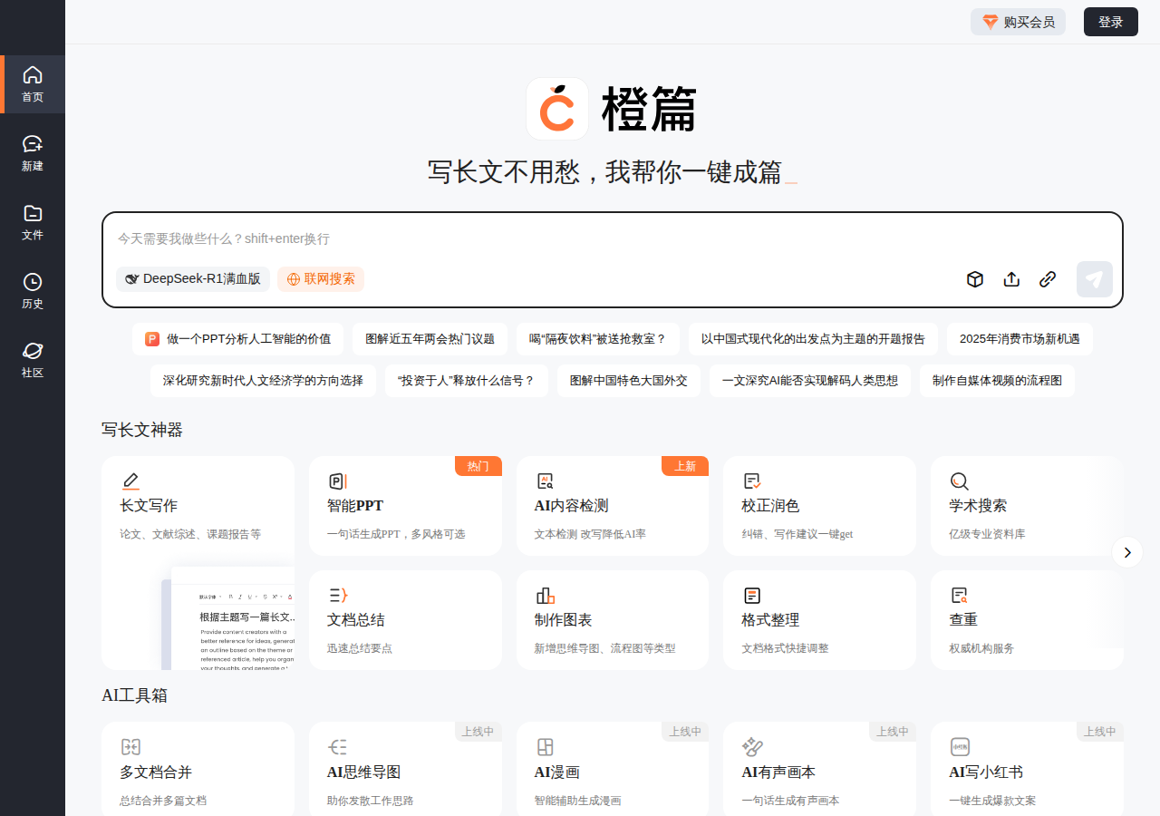Viewport: 1160px width, 816px height.
Task: Select the 一文深究AI能否实现解码人类思想 suggestion
Action: tap(810, 381)
